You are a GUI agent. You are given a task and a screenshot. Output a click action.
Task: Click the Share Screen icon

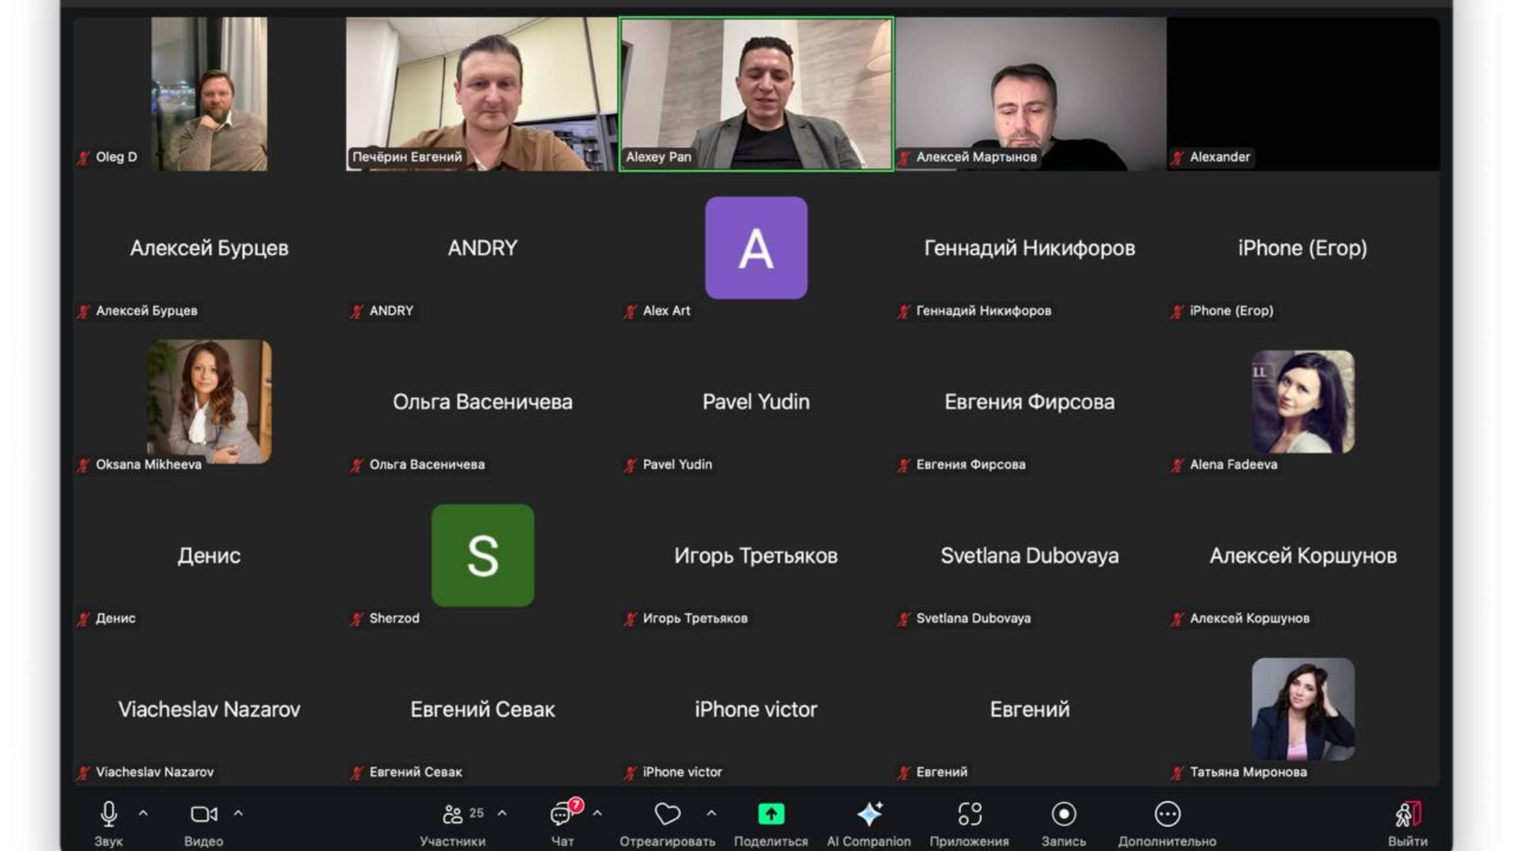771,814
